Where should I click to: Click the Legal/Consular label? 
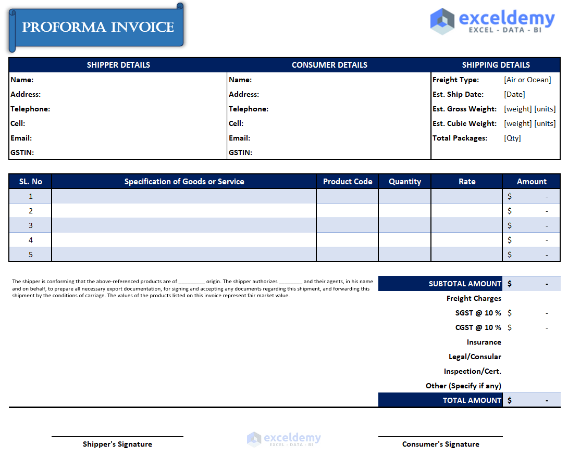475,357
